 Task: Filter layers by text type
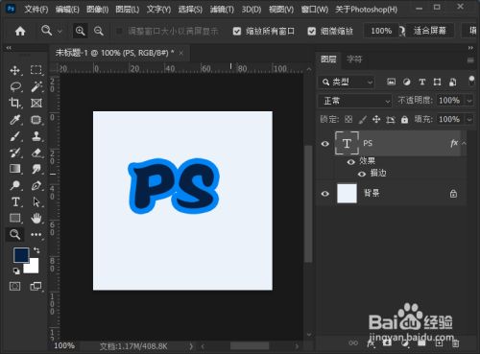click(x=422, y=82)
